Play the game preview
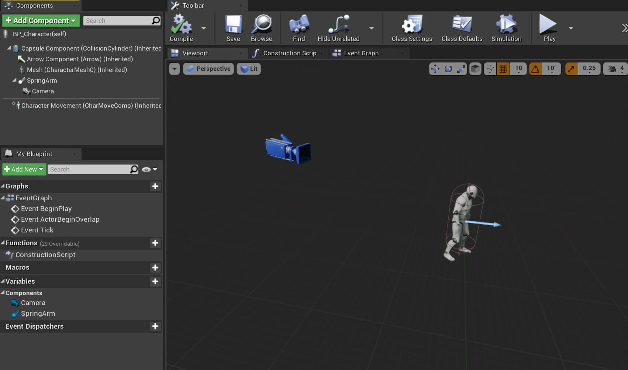 coord(549,28)
